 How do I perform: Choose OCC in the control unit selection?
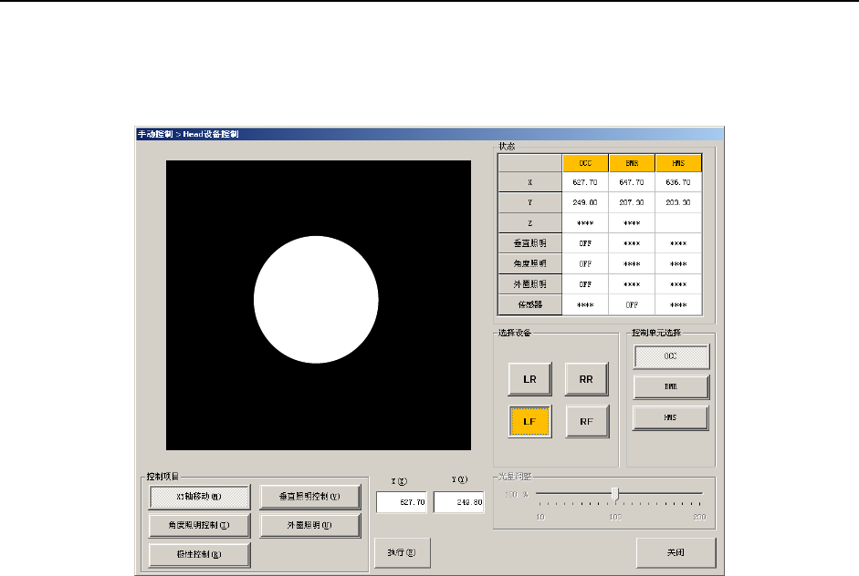pyautogui.click(x=671, y=357)
